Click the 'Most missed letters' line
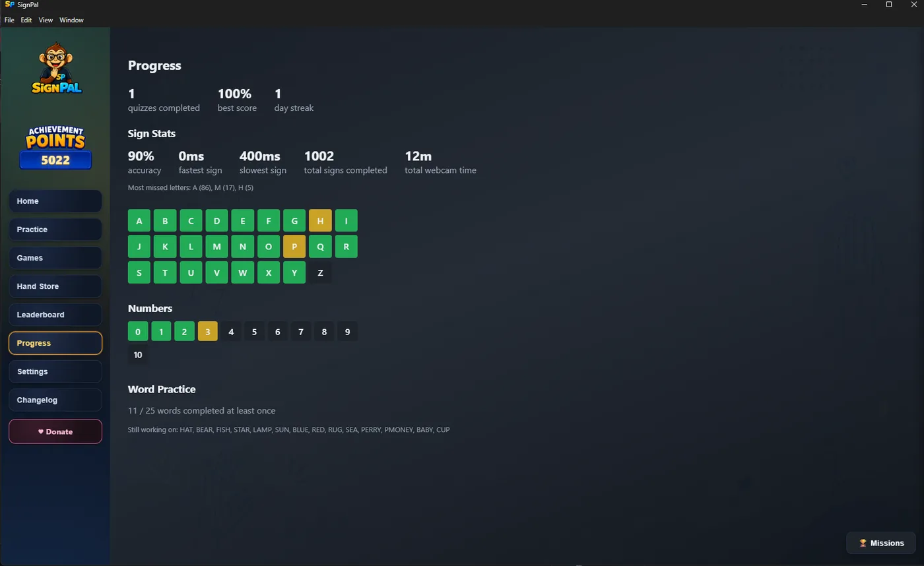 pyautogui.click(x=191, y=188)
